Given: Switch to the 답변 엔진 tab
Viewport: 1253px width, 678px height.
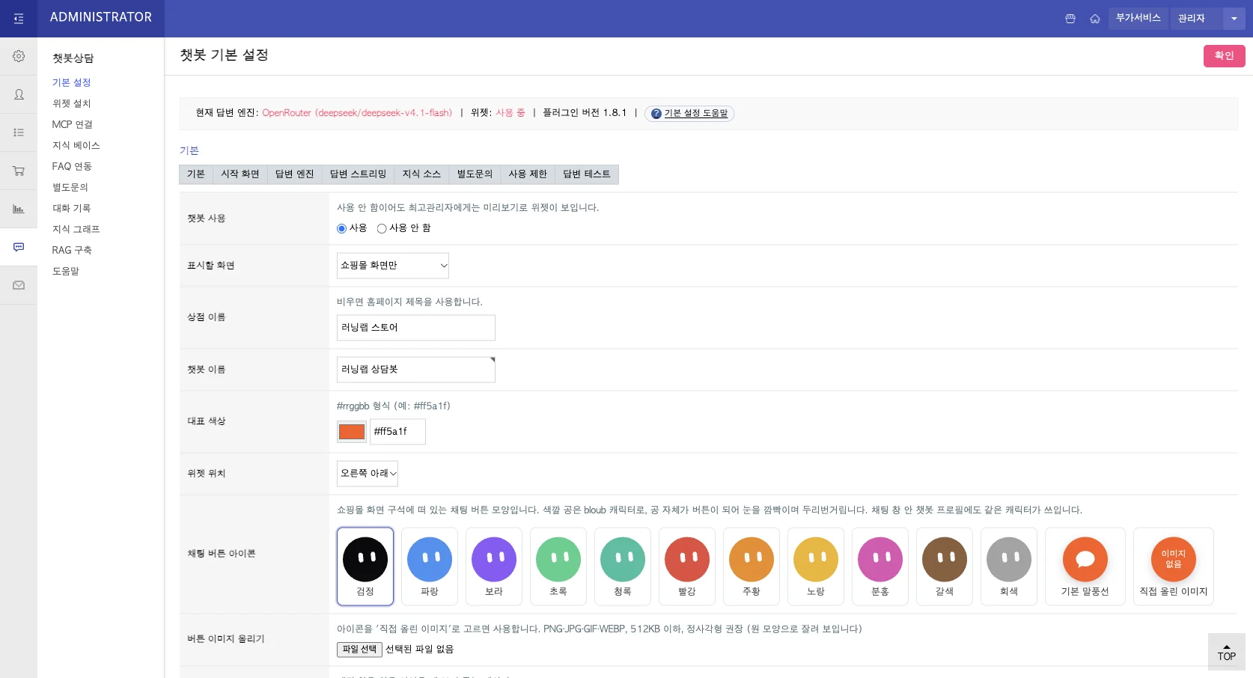Looking at the screenshot, I should tap(295, 174).
